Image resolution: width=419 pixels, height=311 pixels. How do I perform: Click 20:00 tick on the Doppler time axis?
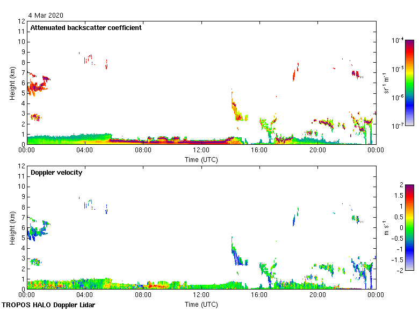point(317,295)
